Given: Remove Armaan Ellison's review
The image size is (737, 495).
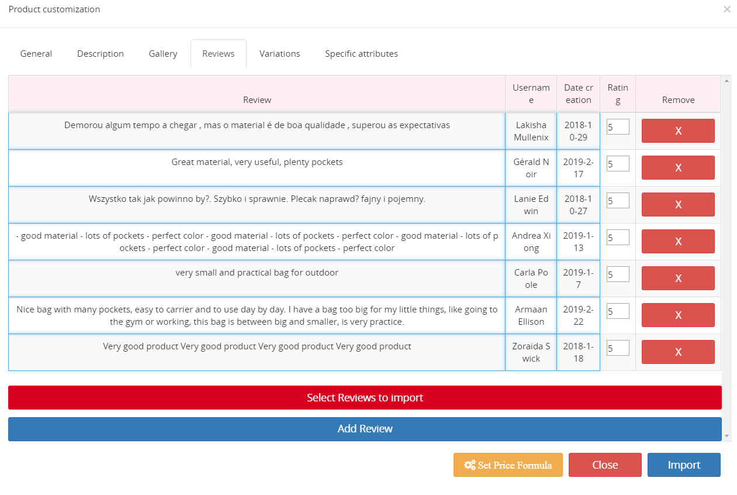Looking at the screenshot, I should 678,315.
